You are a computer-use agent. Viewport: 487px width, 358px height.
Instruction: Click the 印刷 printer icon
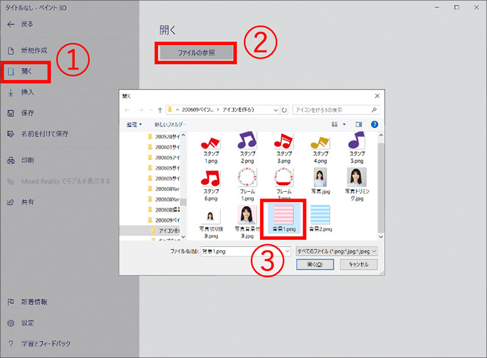click(10, 160)
